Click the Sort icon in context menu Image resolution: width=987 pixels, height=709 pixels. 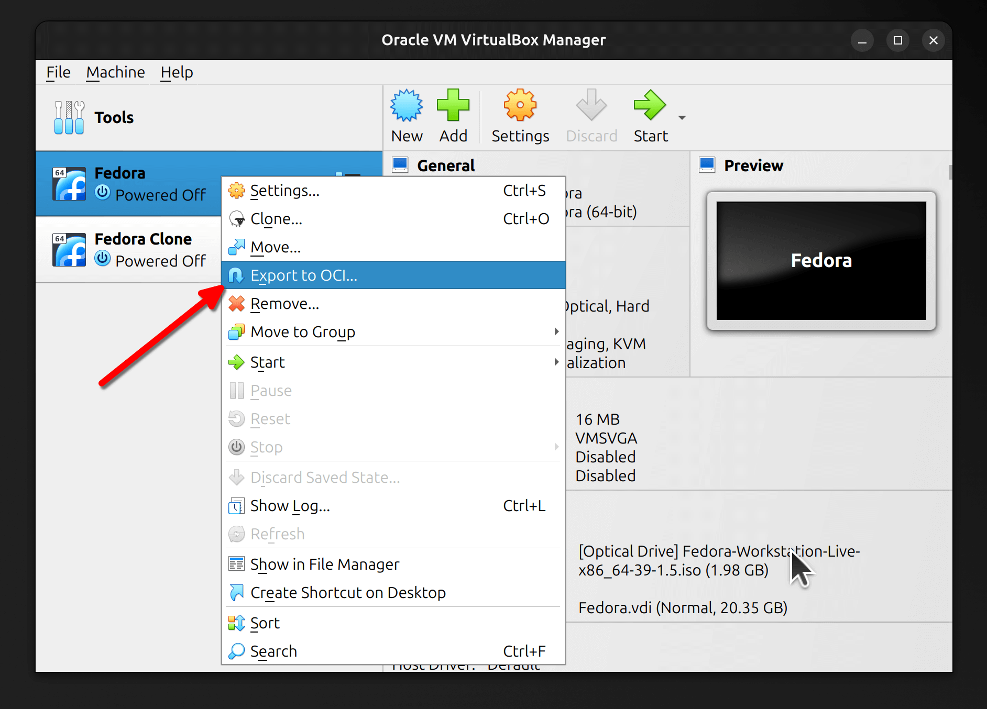coord(237,623)
